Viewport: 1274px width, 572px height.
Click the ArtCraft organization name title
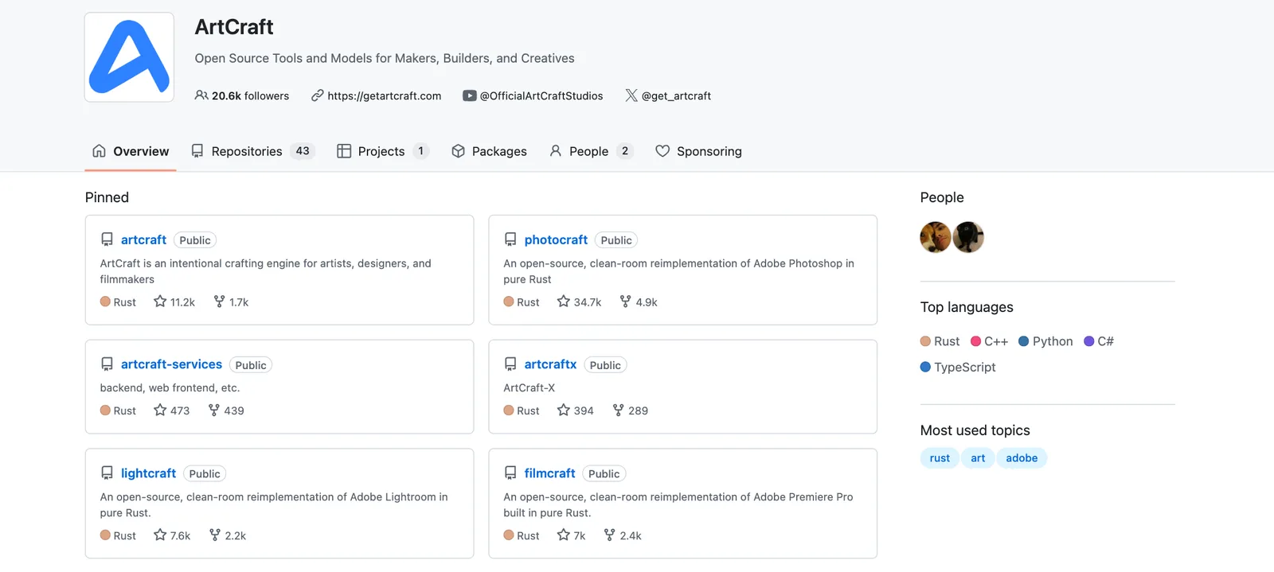pos(234,27)
